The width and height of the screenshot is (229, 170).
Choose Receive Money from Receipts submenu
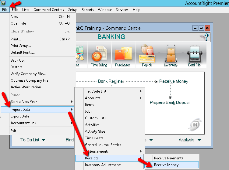point(172,165)
